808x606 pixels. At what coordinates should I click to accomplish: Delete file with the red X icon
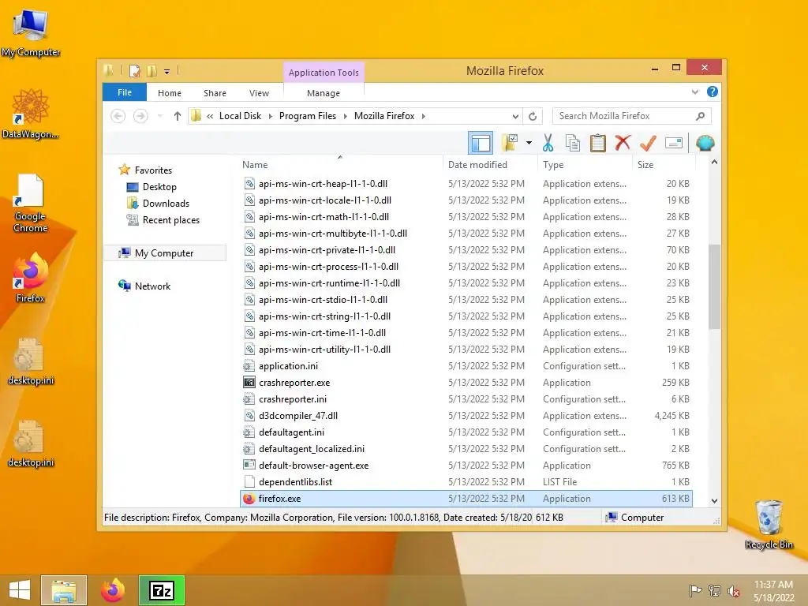pos(623,143)
